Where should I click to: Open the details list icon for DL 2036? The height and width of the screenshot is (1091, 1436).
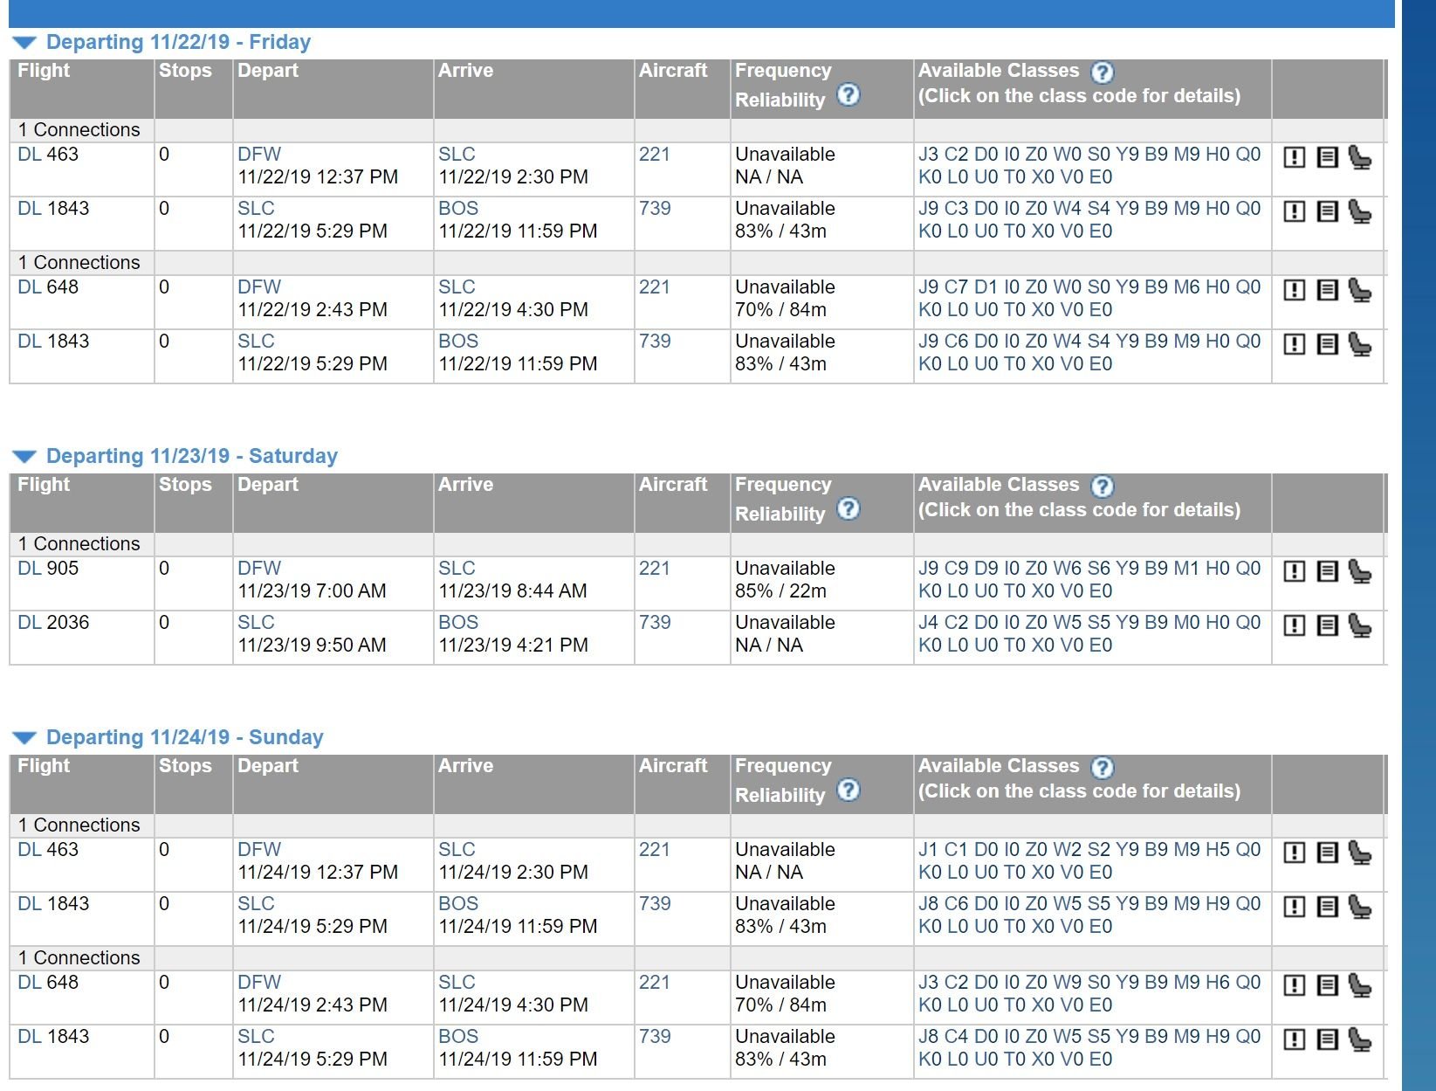1327,626
